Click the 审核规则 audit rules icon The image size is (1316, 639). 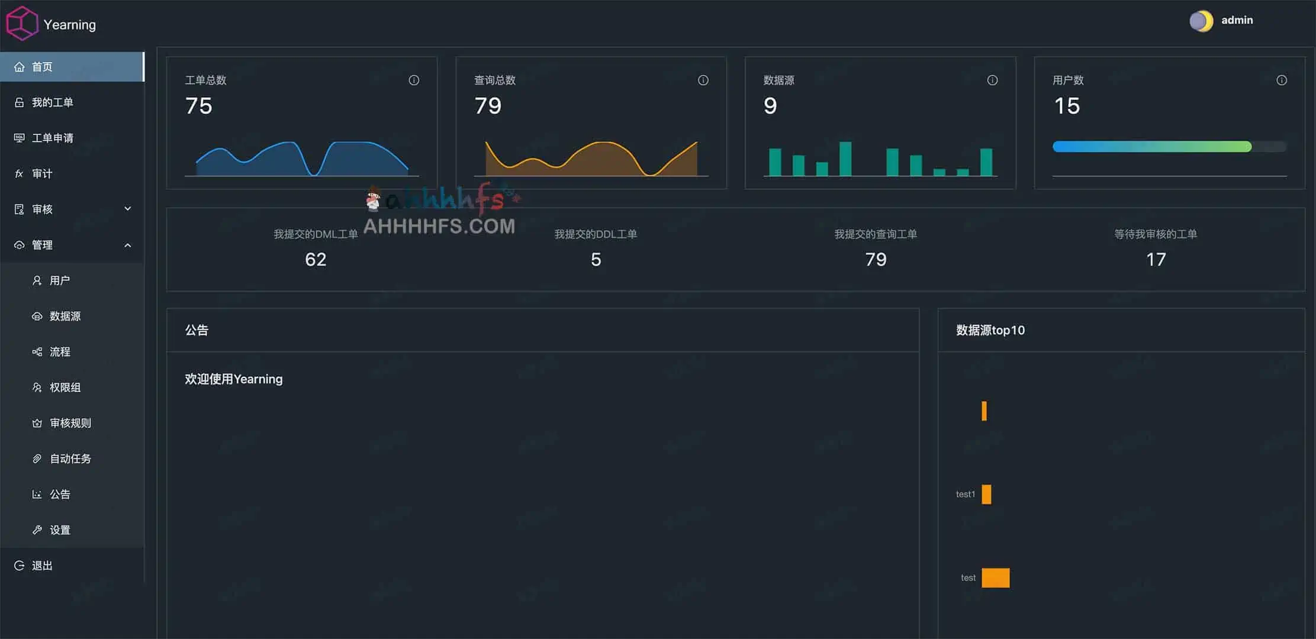click(37, 422)
